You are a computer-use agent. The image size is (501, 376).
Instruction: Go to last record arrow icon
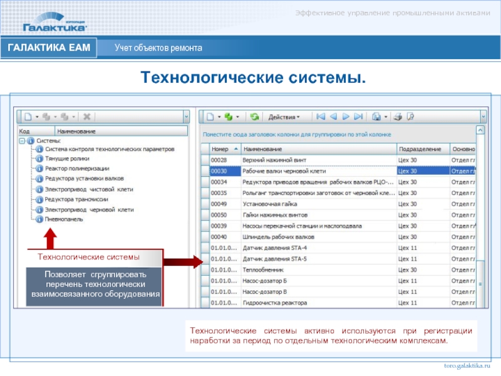pyautogui.click(x=358, y=117)
